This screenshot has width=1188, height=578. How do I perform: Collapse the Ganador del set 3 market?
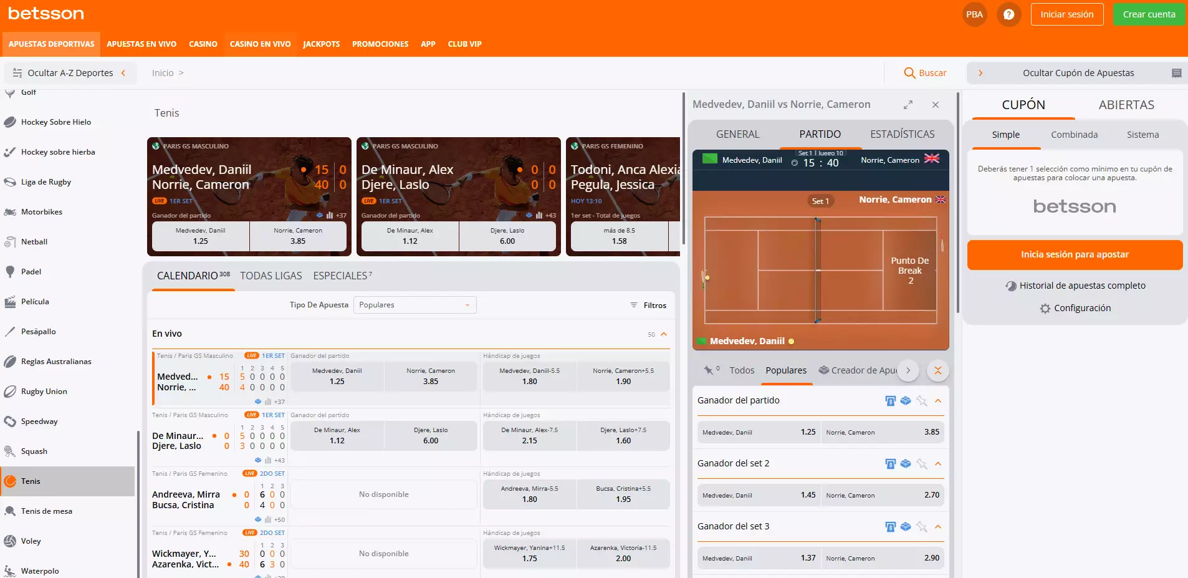click(x=938, y=527)
